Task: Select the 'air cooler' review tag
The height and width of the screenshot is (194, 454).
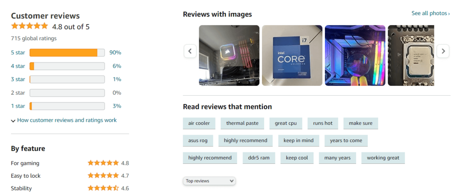Action: point(199,123)
